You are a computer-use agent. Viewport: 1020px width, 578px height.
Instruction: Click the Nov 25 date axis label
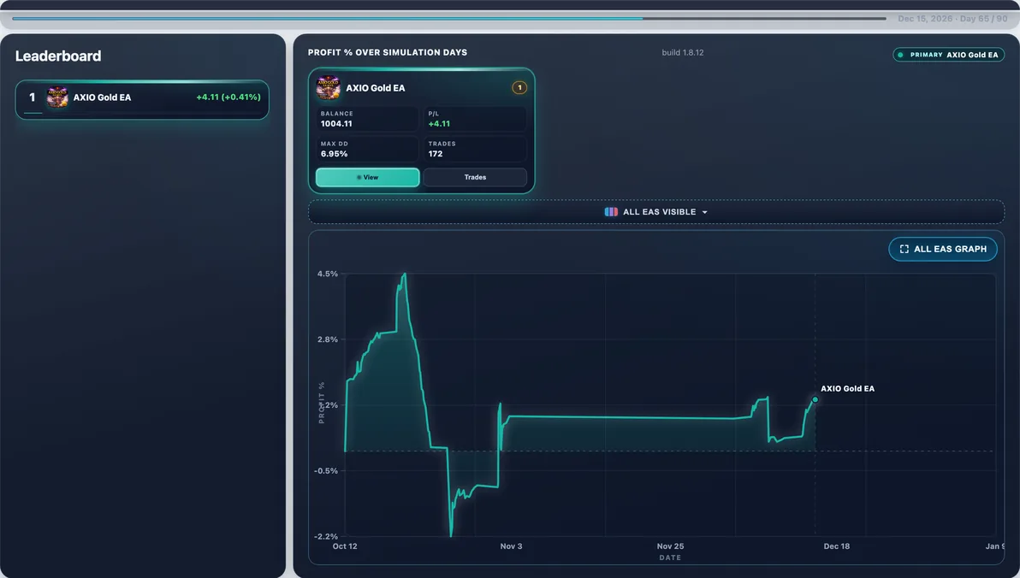[x=670, y=546]
